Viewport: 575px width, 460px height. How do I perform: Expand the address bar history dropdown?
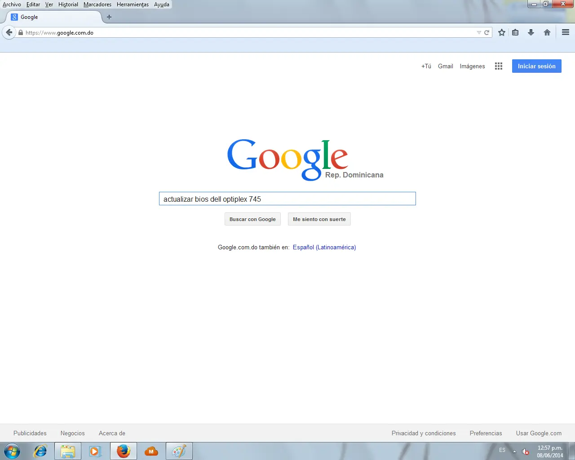(479, 33)
